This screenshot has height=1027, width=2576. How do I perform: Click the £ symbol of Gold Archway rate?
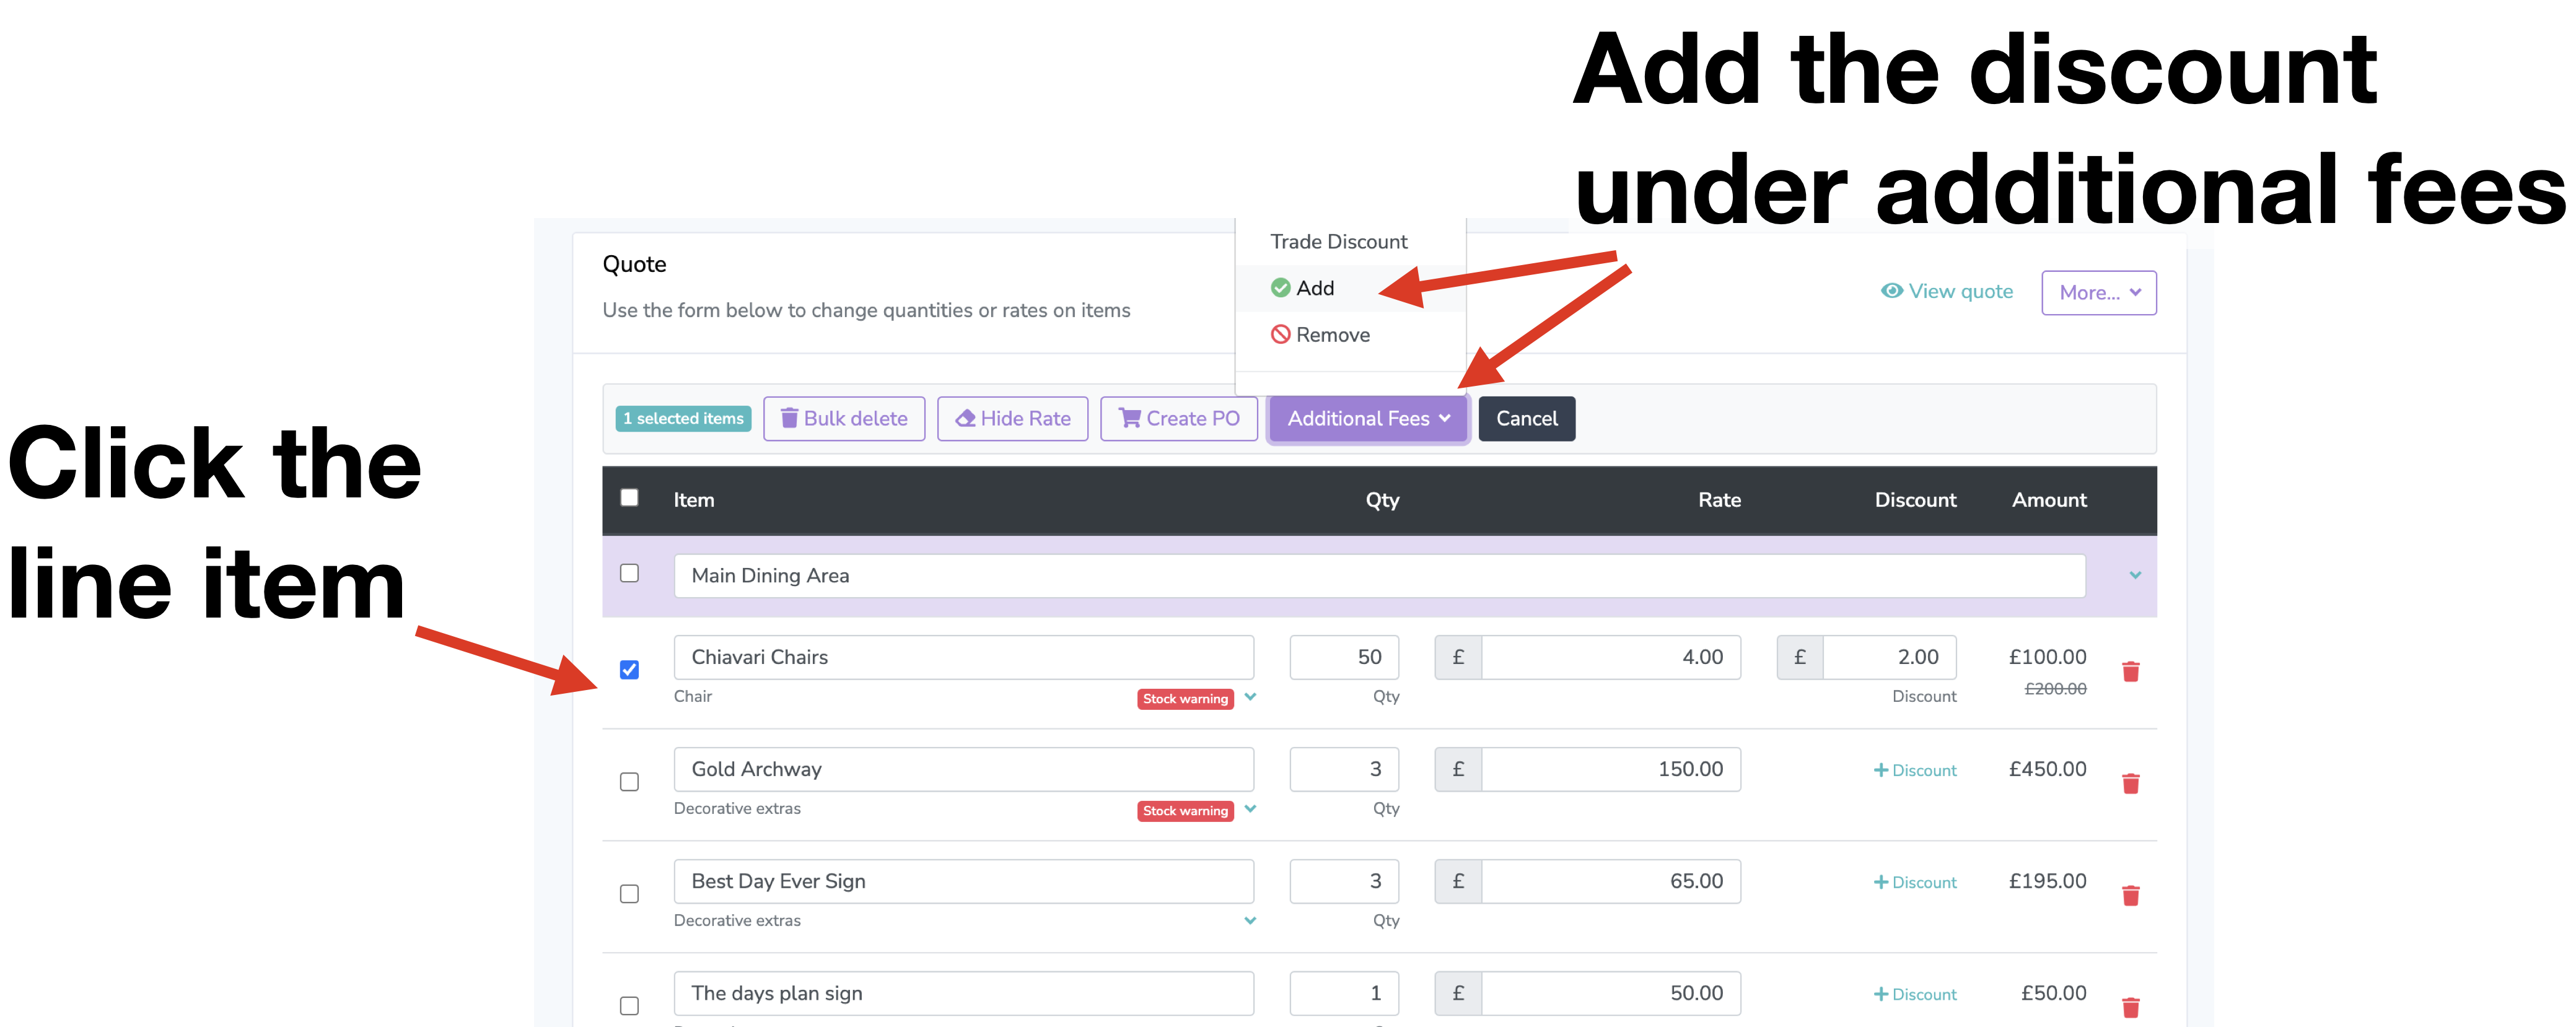point(1458,769)
